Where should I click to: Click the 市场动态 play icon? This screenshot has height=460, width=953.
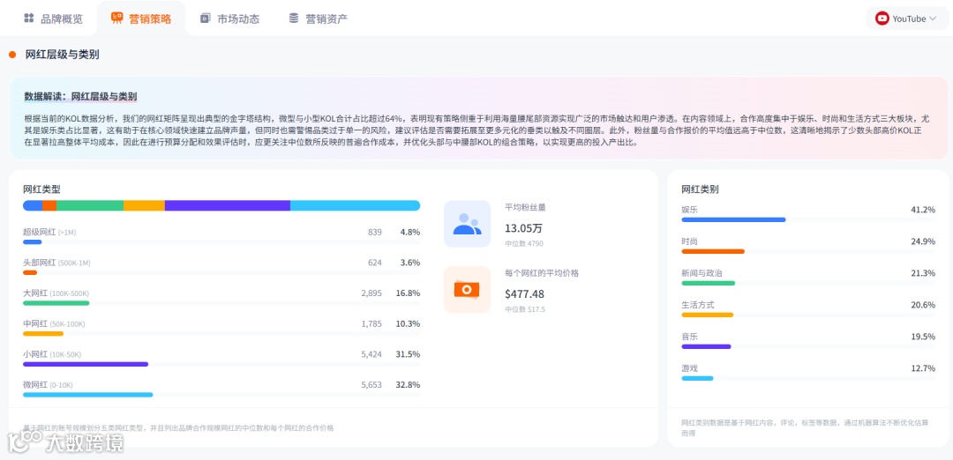click(206, 19)
